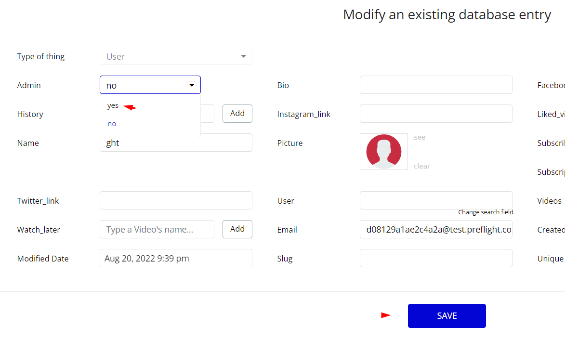Screen dimensions: 565x339
Task: Select yes in Admin options
Action: pos(113,105)
